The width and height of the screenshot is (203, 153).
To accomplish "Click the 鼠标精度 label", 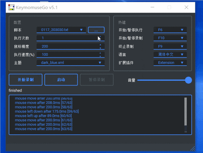I will click(21, 46).
